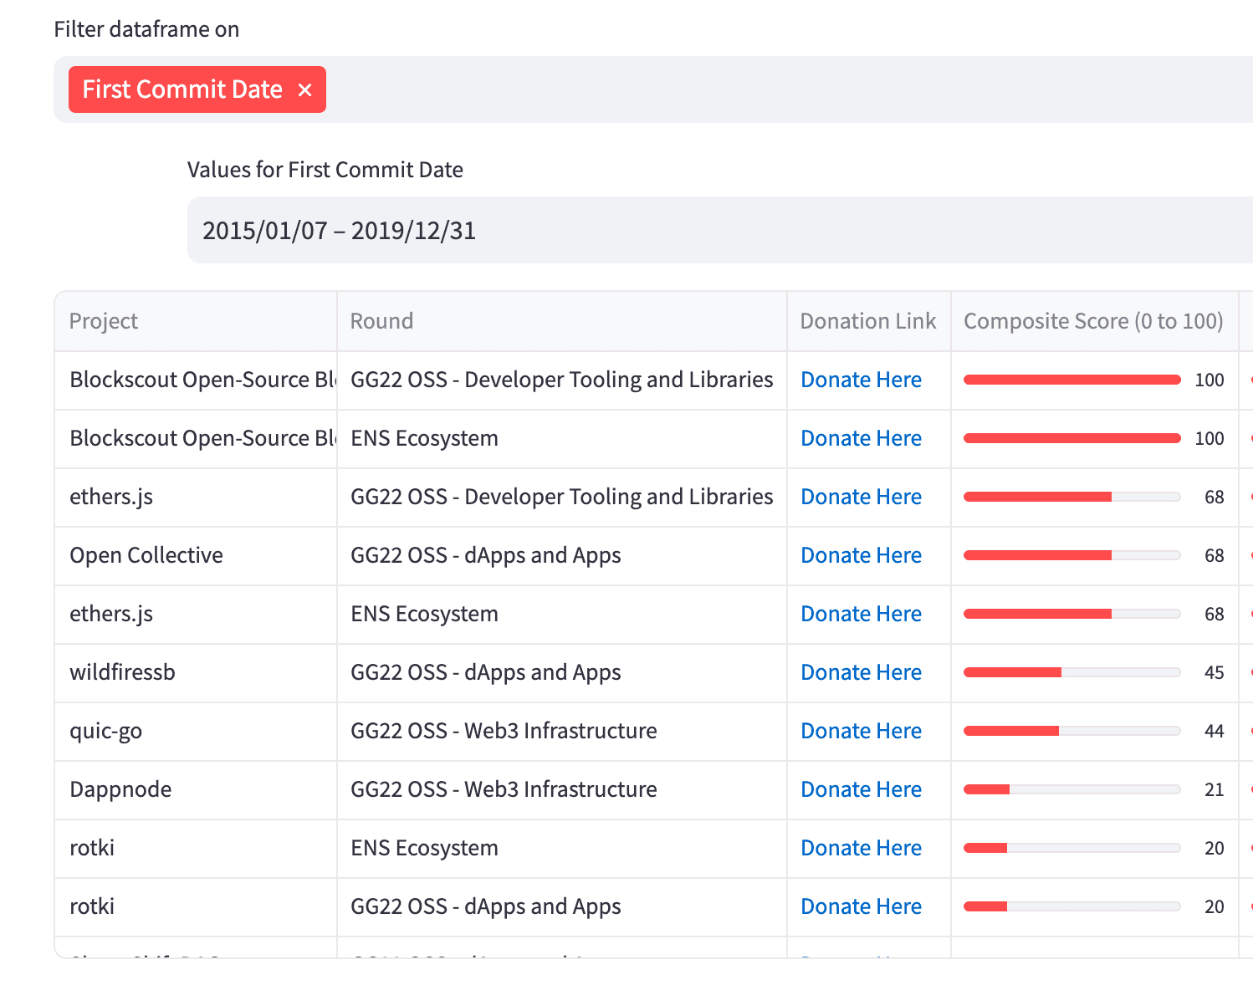This screenshot has width=1253, height=985.
Task: Open Donate Here link for Open Collective
Action: [x=861, y=555]
